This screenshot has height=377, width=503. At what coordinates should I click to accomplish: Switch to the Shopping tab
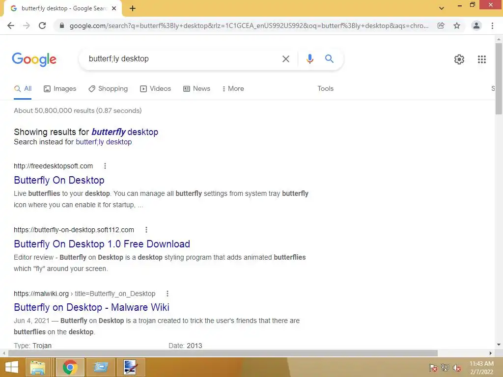pyautogui.click(x=108, y=89)
